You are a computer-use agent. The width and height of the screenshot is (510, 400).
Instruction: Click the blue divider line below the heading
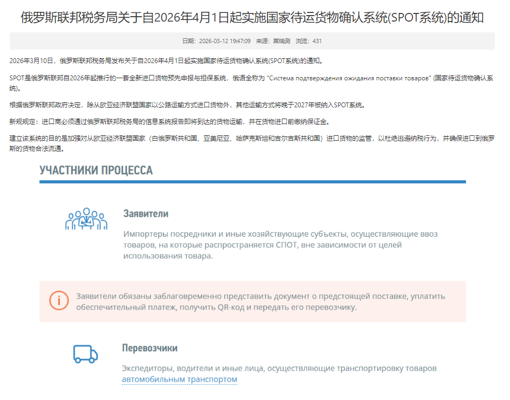click(x=252, y=182)
